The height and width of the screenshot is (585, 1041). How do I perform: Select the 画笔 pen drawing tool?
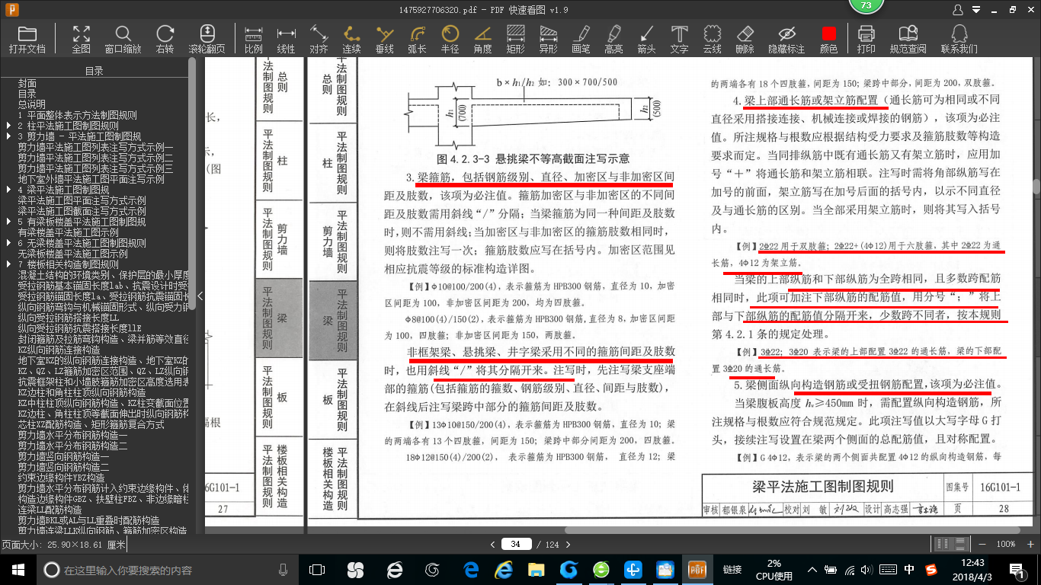pyautogui.click(x=581, y=39)
